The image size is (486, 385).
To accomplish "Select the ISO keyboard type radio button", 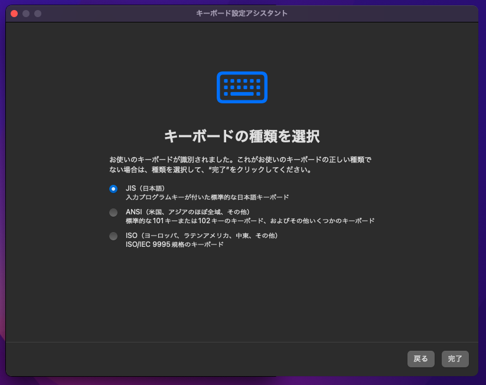I will tap(113, 236).
